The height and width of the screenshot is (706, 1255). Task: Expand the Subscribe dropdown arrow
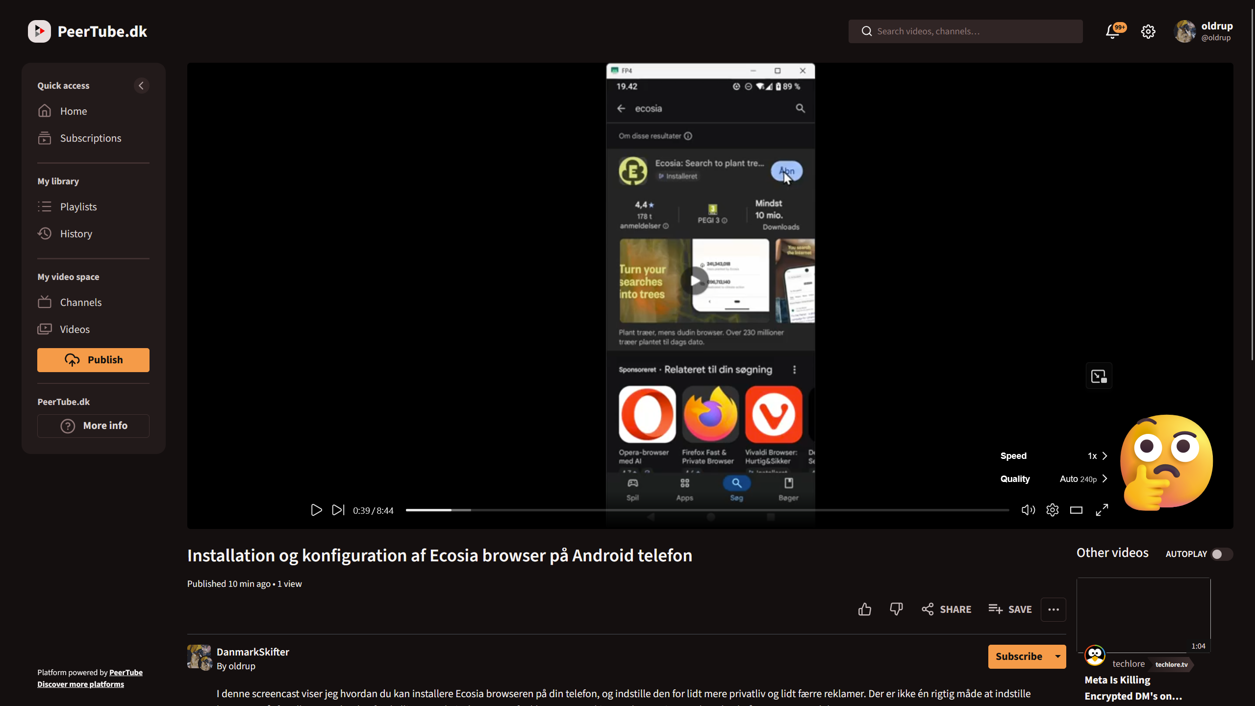tap(1058, 656)
